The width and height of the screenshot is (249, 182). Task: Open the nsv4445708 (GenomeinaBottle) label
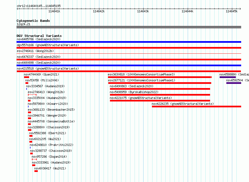pyautogui.click(x=51, y=121)
